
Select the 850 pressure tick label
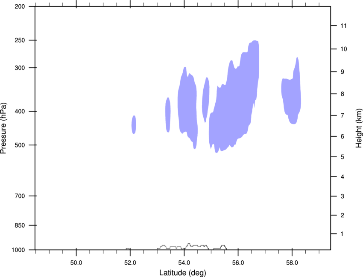[x=20, y=225]
